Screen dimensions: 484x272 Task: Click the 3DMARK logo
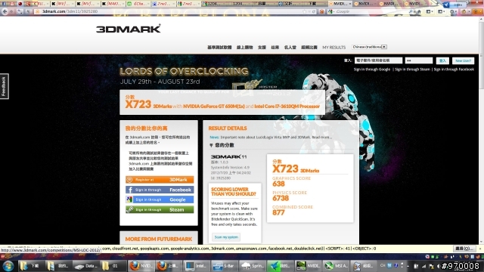[x=128, y=29]
